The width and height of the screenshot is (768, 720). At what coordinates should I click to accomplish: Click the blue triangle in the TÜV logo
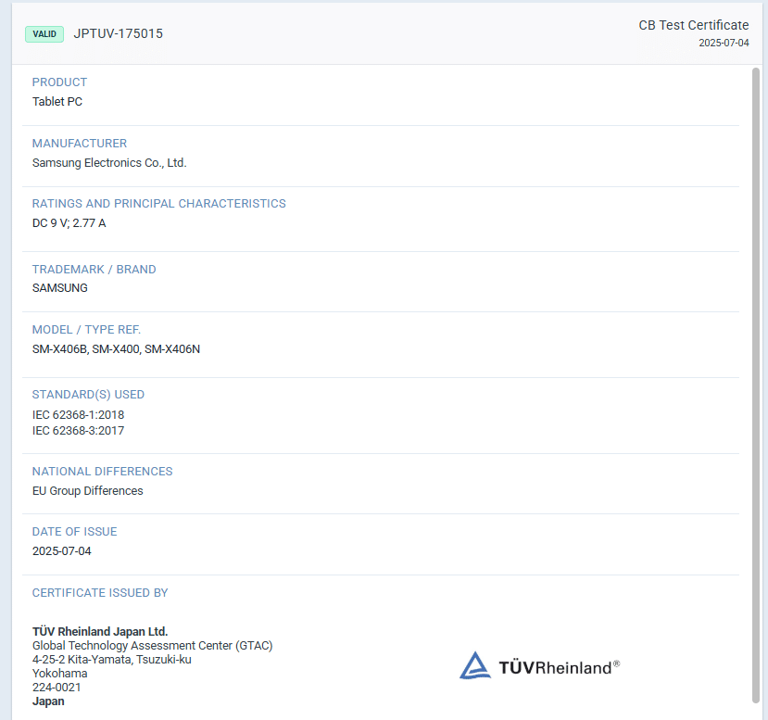[474, 665]
